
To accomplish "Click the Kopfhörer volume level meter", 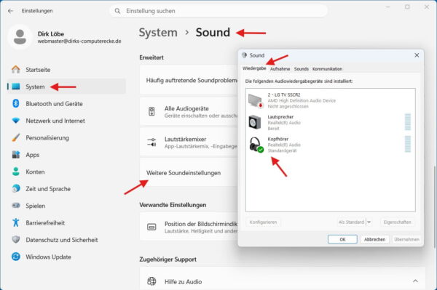I will point(408,144).
